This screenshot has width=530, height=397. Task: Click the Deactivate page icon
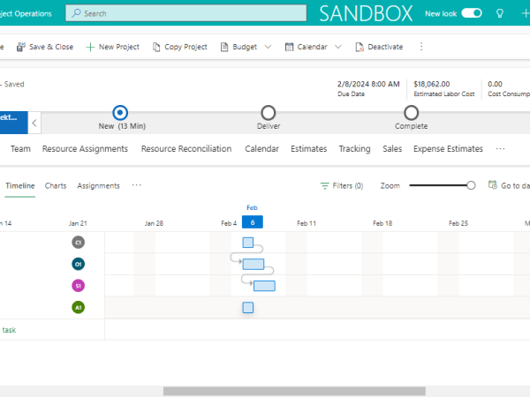[360, 47]
